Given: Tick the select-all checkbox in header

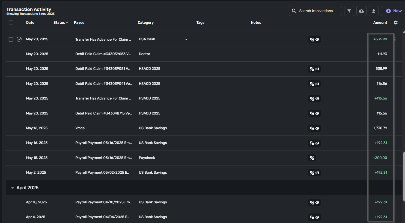Looking at the screenshot, I should [x=11, y=23].
